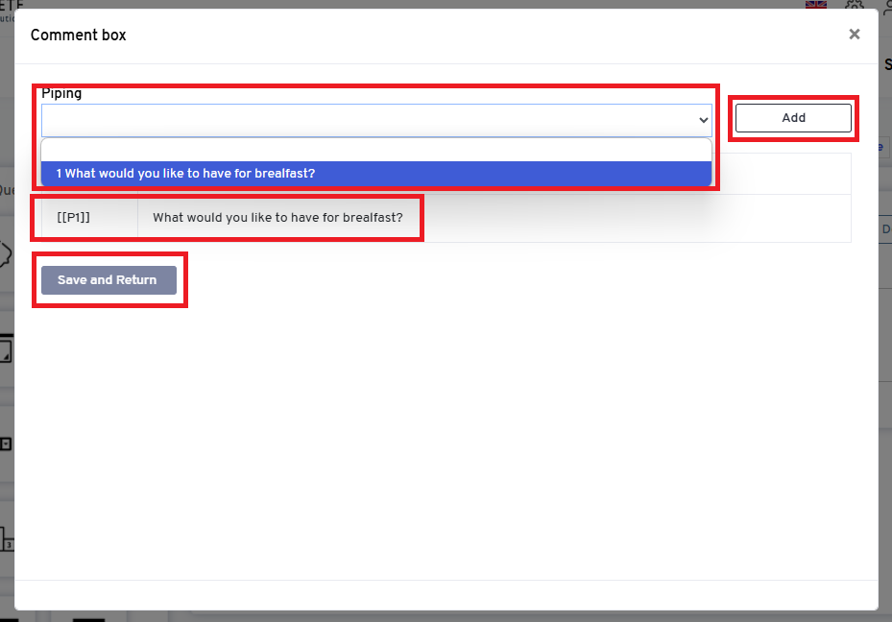
Task: Click the user profile icon at top right
Action: click(x=886, y=6)
